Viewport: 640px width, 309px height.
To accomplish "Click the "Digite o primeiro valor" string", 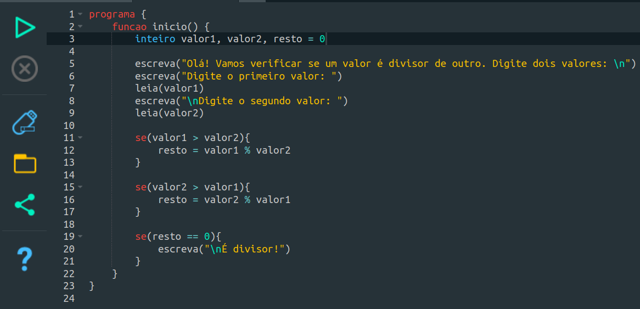I will point(260,76).
